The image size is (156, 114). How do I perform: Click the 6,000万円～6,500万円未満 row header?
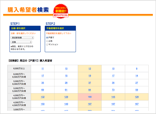point(19,75)
